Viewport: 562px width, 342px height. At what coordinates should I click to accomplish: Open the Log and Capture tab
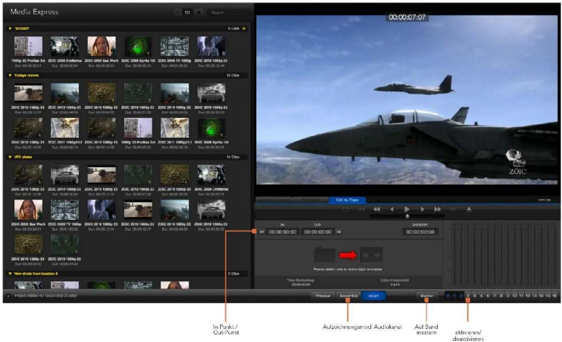pyautogui.click(x=275, y=200)
